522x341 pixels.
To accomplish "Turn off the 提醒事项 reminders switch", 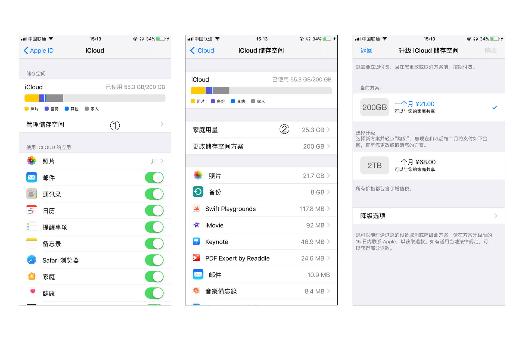I will click(x=154, y=227).
